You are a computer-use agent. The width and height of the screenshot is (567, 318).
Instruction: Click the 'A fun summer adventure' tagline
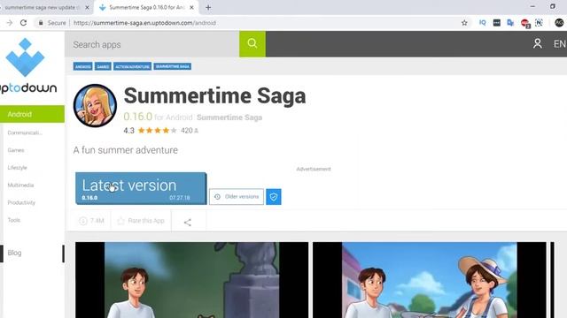click(126, 150)
